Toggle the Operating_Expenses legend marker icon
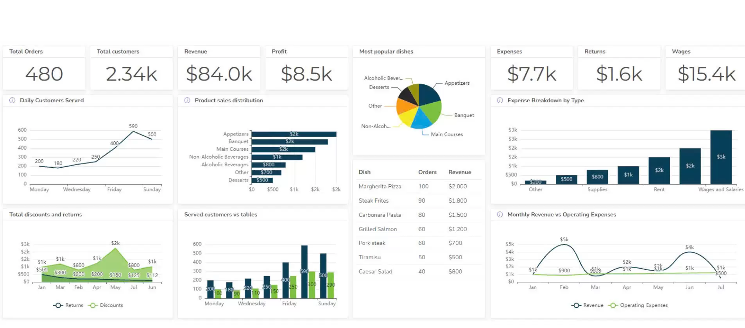The height and width of the screenshot is (328, 745). pos(613,305)
